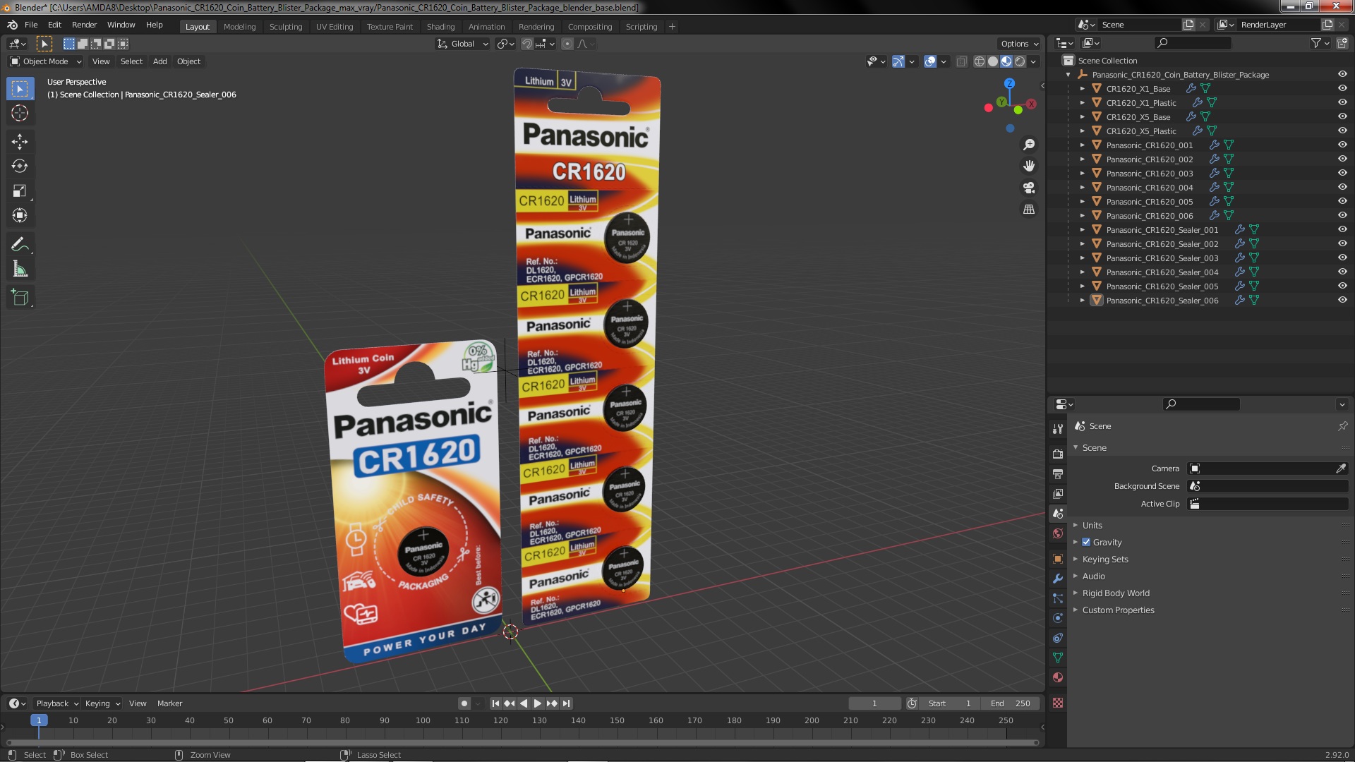
Task: Click the Marker menu in timeline
Action: (169, 703)
